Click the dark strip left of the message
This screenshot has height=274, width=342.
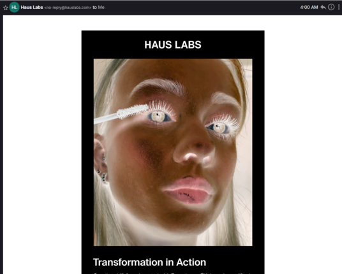1,145
